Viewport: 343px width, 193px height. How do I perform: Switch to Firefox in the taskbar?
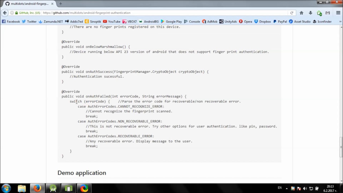coord(37,188)
